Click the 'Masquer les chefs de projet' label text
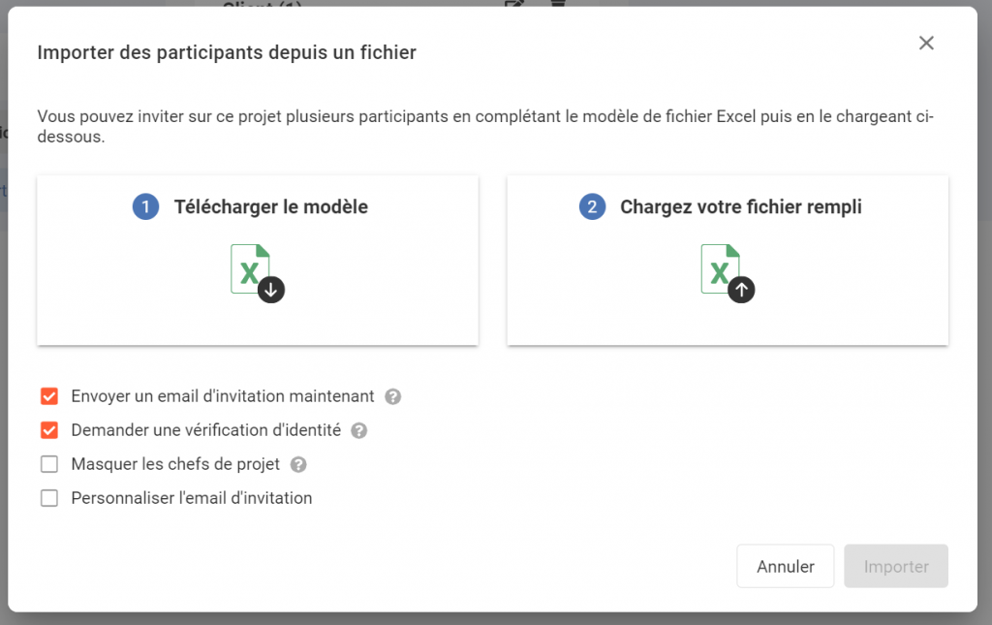992x625 pixels. (175, 464)
